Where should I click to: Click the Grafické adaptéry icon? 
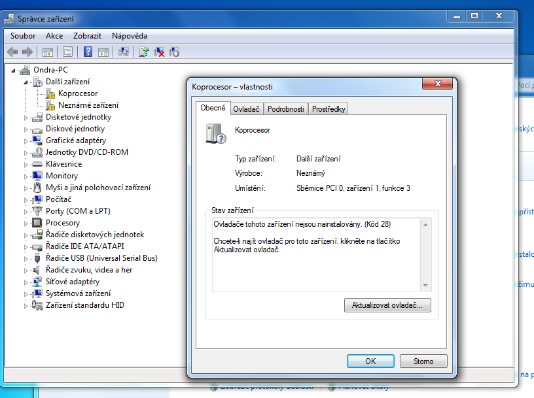[x=37, y=141]
